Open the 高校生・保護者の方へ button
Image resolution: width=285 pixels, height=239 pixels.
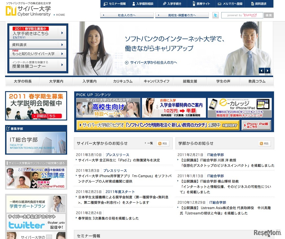point(182,15)
